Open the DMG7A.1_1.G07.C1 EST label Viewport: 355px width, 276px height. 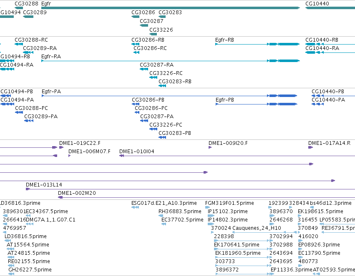pyautogui.click(x=51, y=220)
